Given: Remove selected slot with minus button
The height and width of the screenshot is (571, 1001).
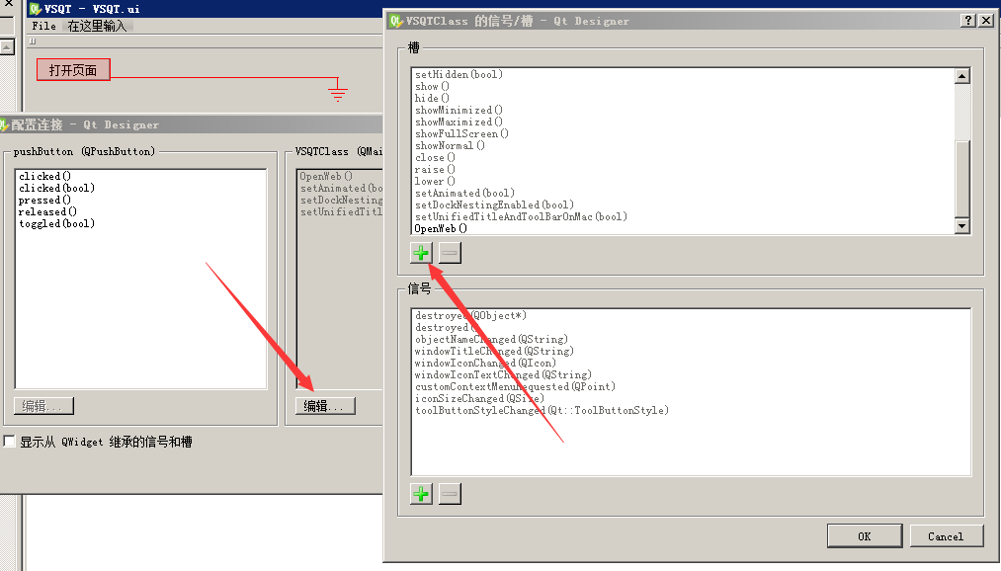Looking at the screenshot, I should [x=450, y=253].
